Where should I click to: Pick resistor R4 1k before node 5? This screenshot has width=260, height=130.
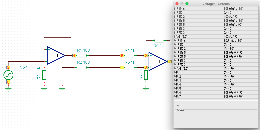(129, 55)
